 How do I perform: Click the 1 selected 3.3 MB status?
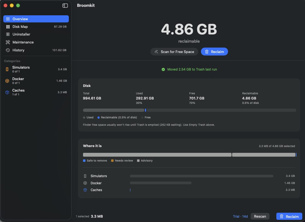89,216
